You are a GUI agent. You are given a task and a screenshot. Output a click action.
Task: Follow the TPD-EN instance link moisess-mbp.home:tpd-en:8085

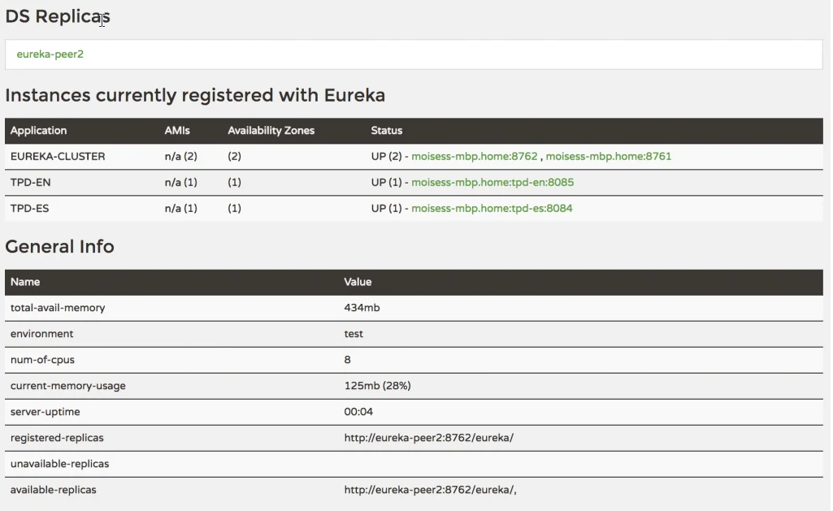click(496, 182)
